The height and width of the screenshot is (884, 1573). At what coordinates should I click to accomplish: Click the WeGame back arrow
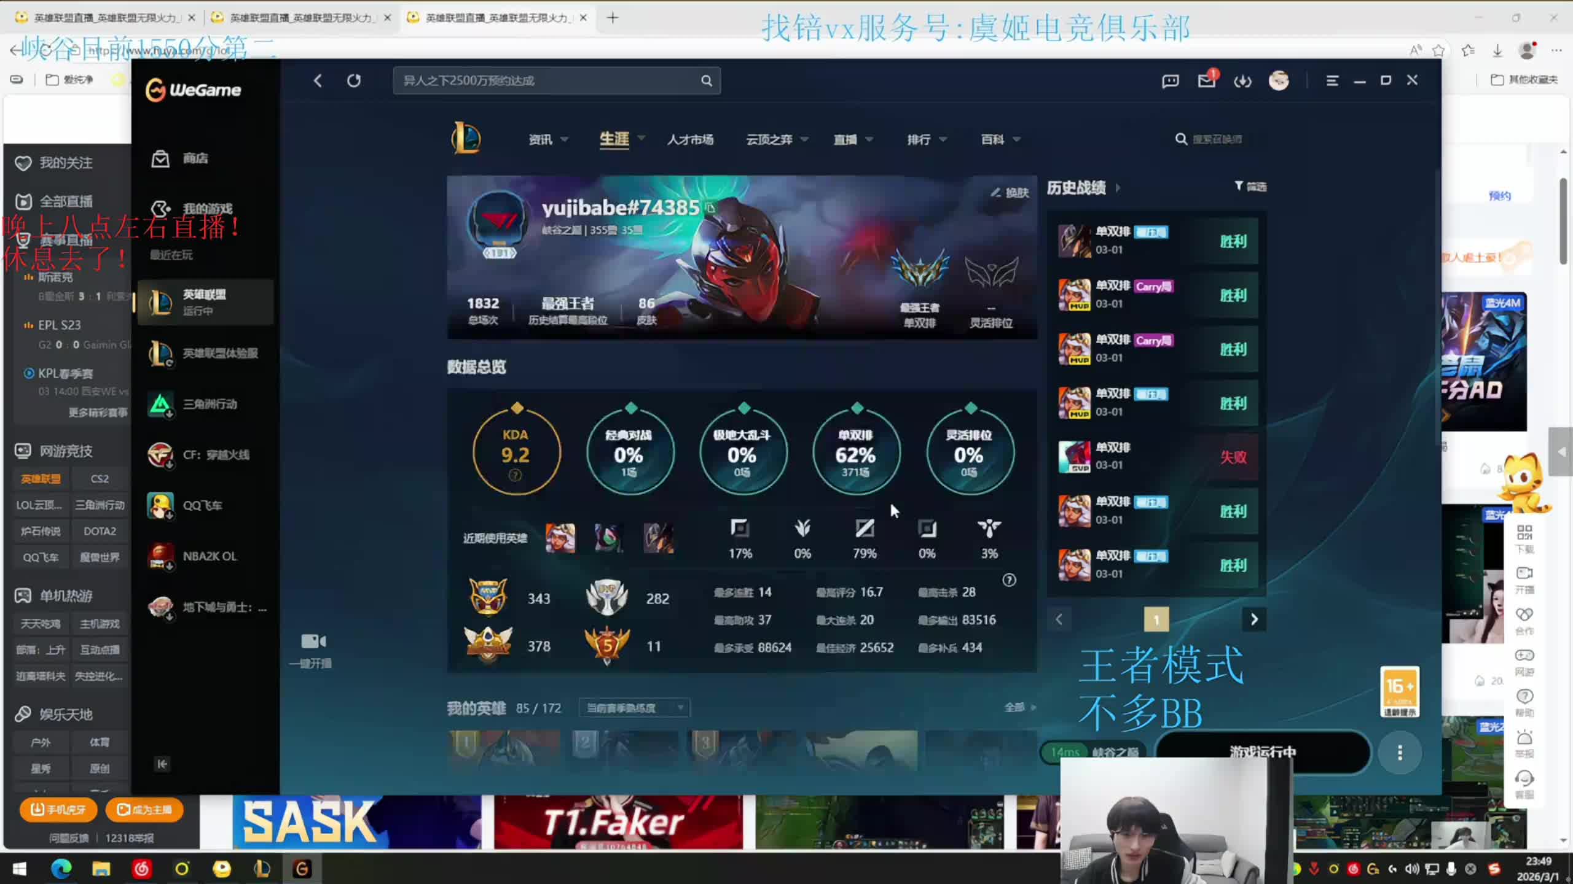[x=318, y=80]
